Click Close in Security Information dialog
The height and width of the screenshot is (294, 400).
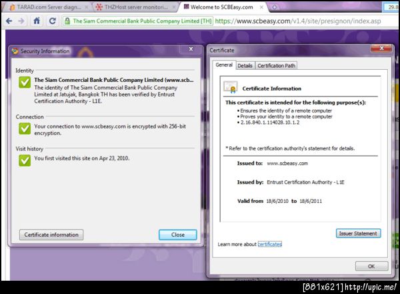[x=178, y=235]
